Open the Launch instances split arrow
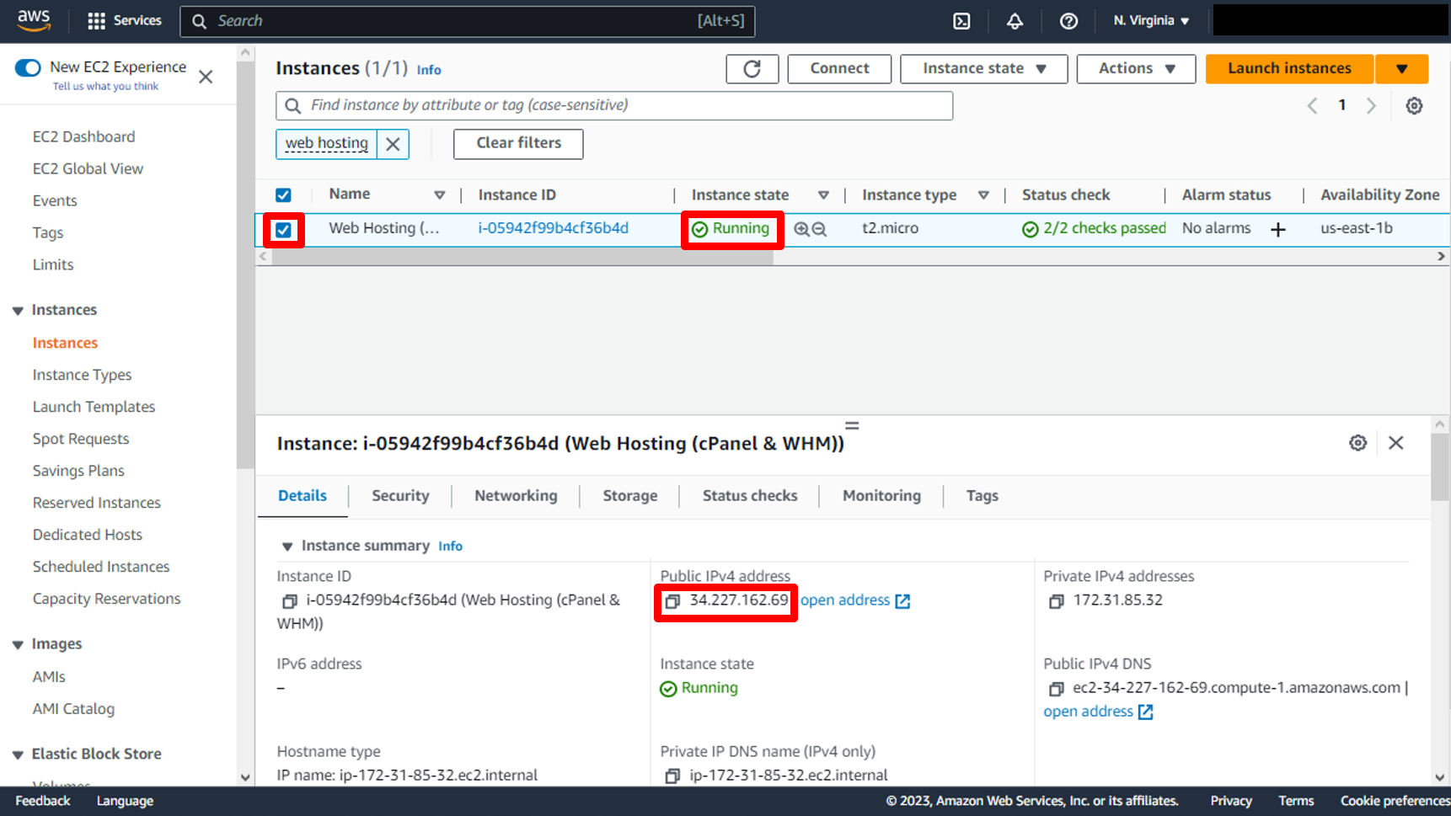The width and height of the screenshot is (1451, 816). 1401,69
